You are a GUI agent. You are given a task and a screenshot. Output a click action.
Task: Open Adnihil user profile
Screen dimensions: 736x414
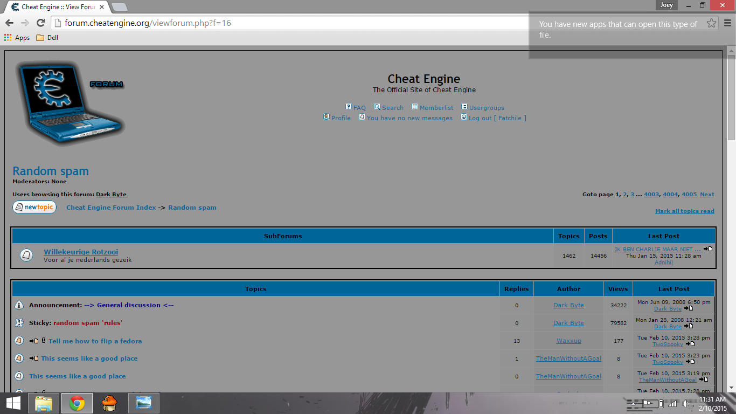[x=664, y=263]
